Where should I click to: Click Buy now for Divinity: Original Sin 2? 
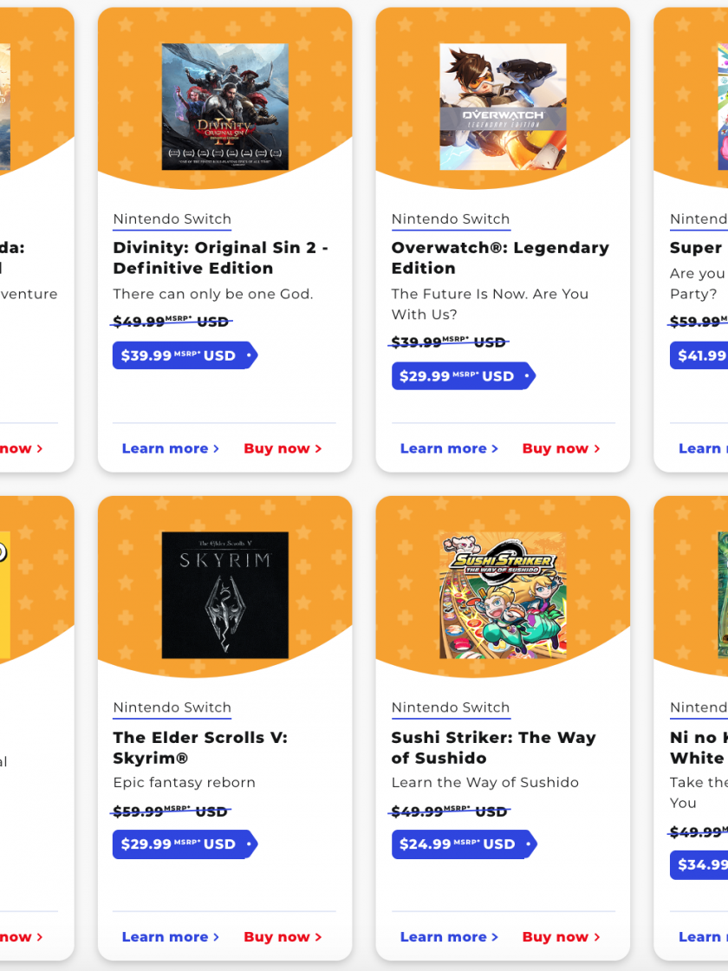[283, 448]
